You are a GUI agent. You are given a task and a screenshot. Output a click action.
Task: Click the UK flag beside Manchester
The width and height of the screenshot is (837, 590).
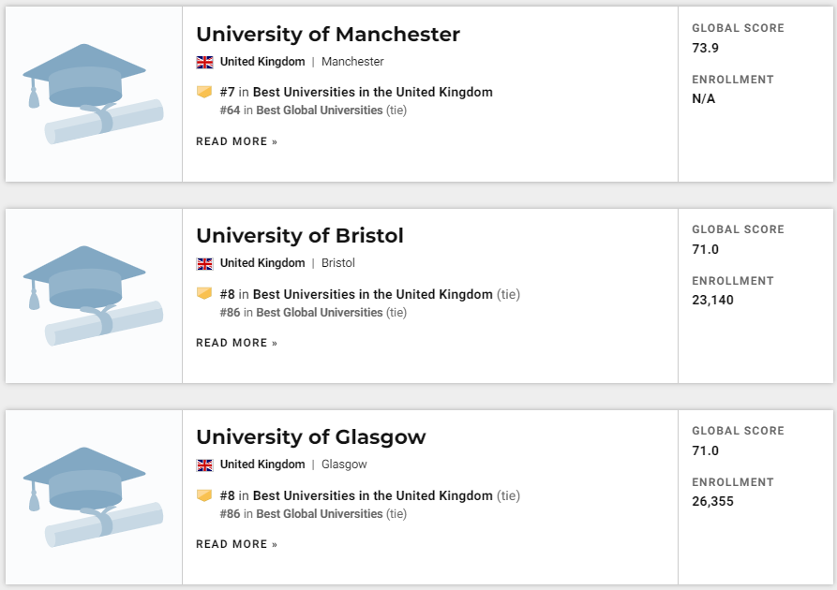(x=204, y=62)
